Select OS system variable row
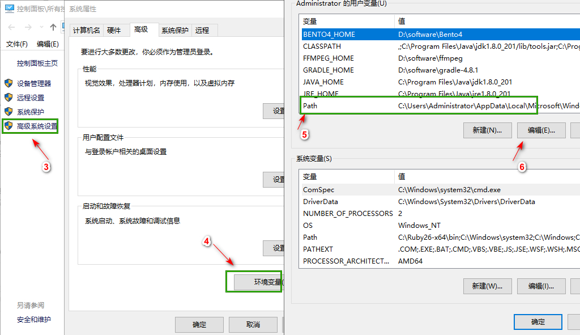Image resolution: width=580 pixels, height=335 pixels. [x=441, y=226]
